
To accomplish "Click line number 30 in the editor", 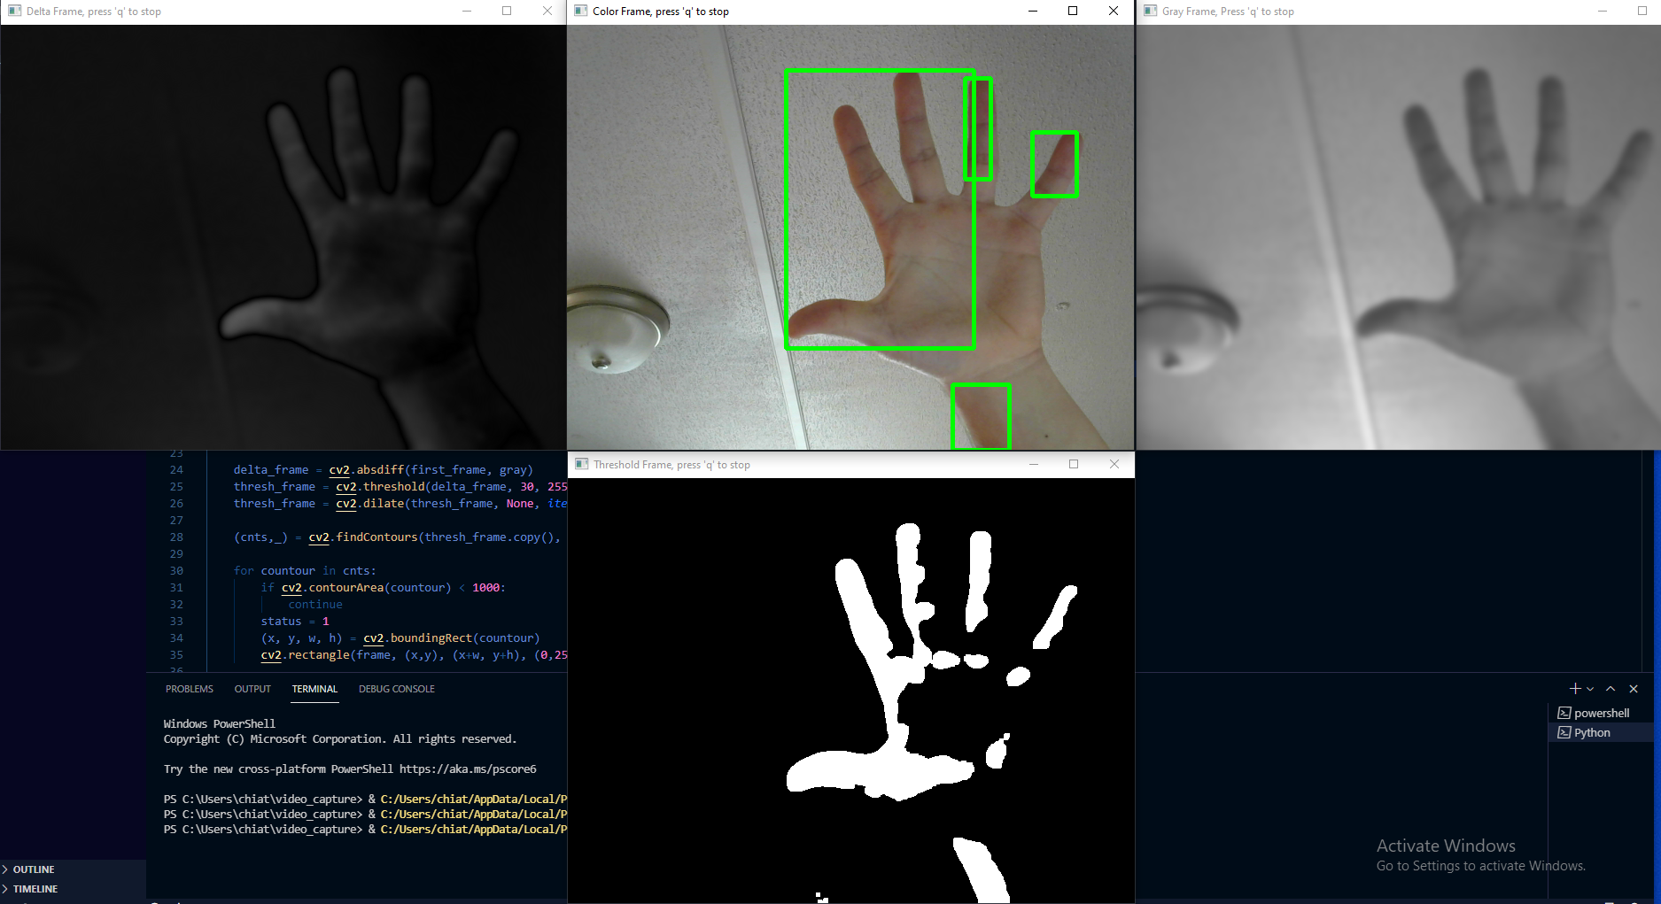I will click(x=176, y=570).
